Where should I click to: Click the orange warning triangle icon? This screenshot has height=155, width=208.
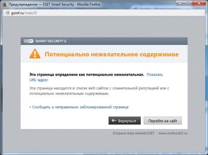point(35,54)
